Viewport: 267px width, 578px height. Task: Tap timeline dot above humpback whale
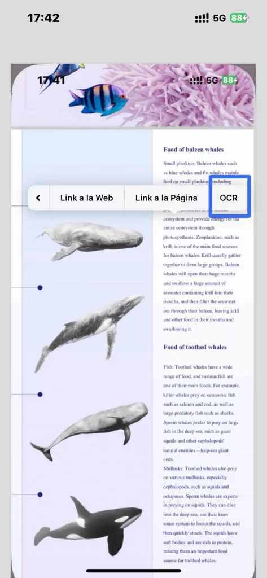point(40,287)
